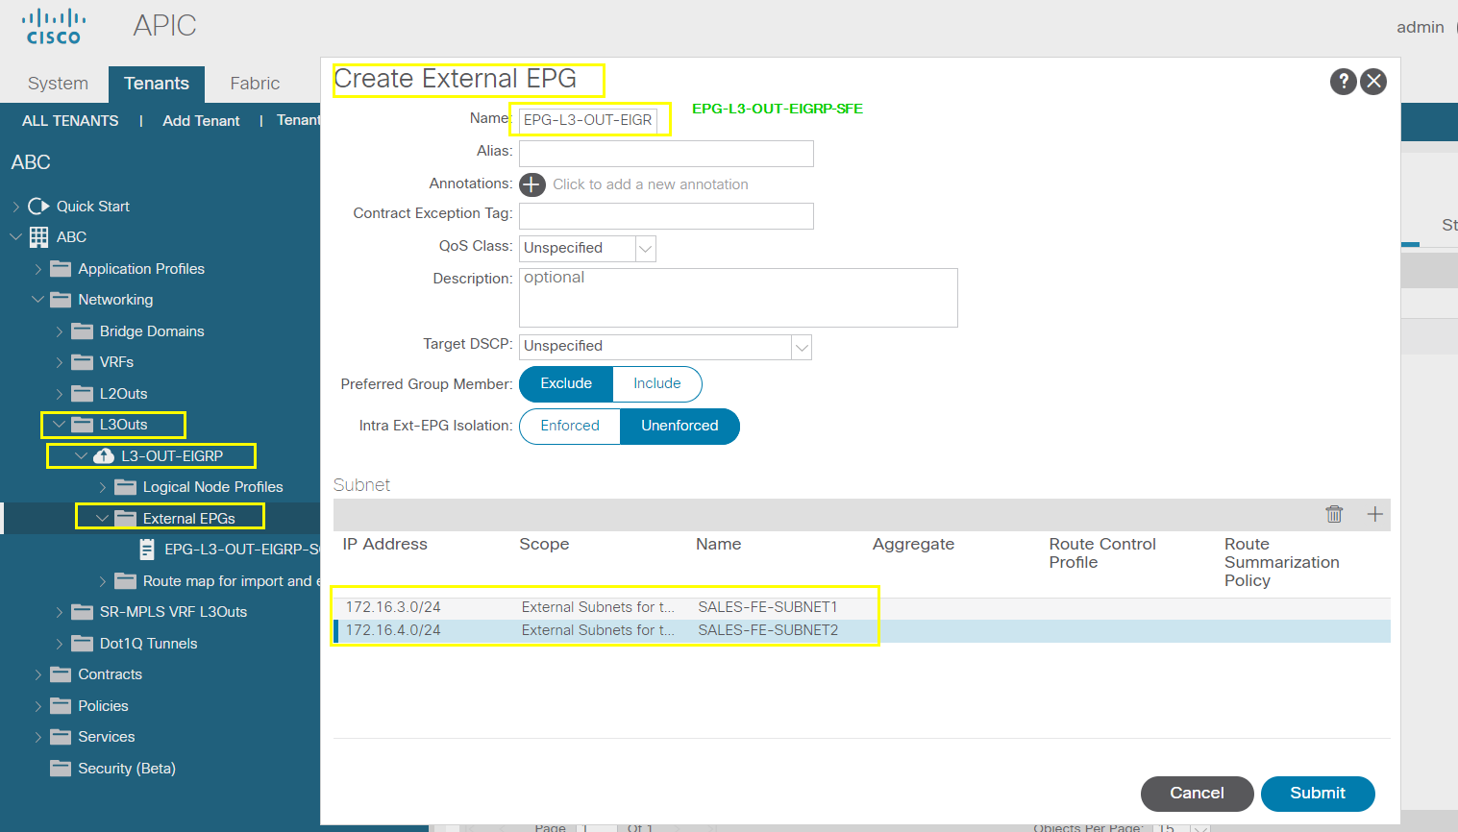1458x832 pixels.
Task: Click the Networking folder icon
Action: tap(61, 299)
